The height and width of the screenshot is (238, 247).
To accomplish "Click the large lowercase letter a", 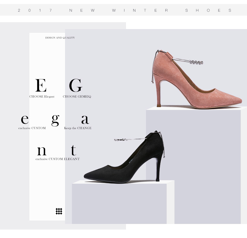I will coord(85,119).
